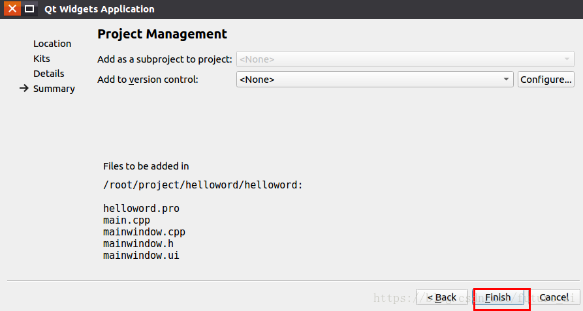Select the Details step in the wizard sidebar

point(49,74)
